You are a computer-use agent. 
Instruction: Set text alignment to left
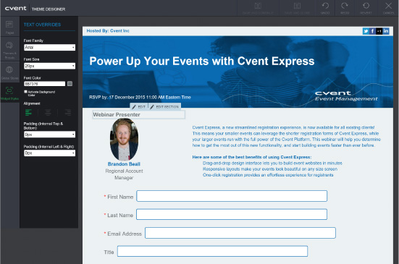coord(28,112)
